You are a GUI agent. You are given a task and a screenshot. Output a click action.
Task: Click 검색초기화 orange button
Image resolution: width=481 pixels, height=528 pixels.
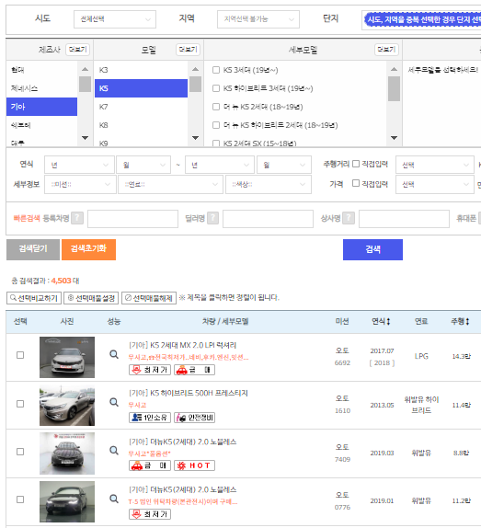tap(88, 249)
